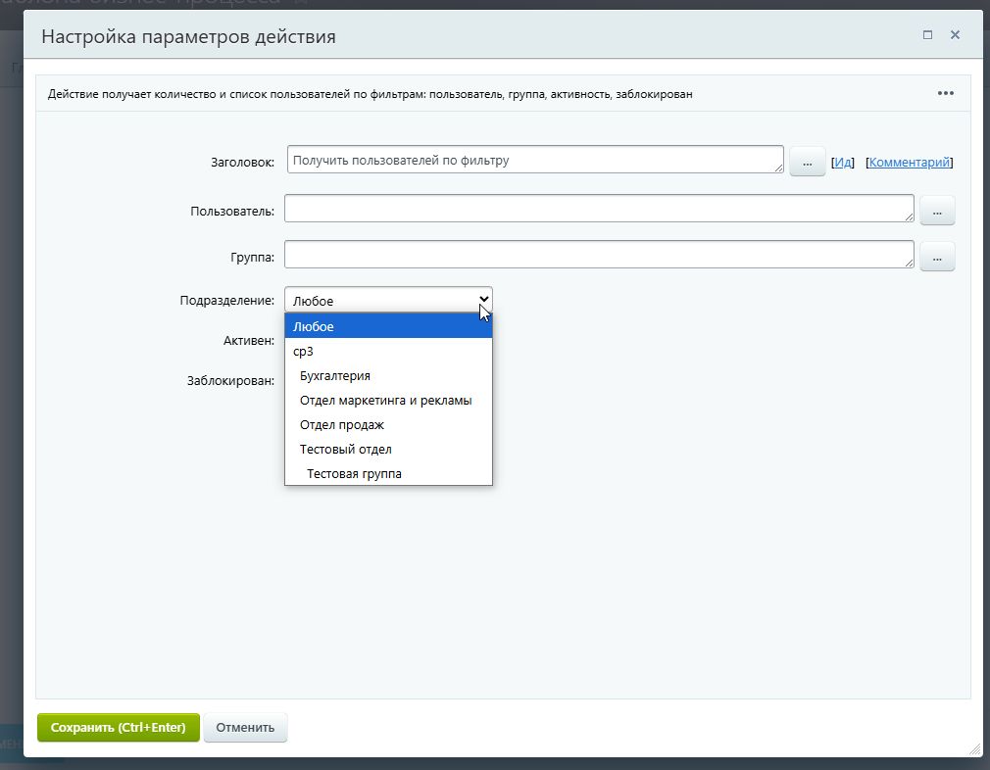Pick Тестовый отдел from the list

388,450
